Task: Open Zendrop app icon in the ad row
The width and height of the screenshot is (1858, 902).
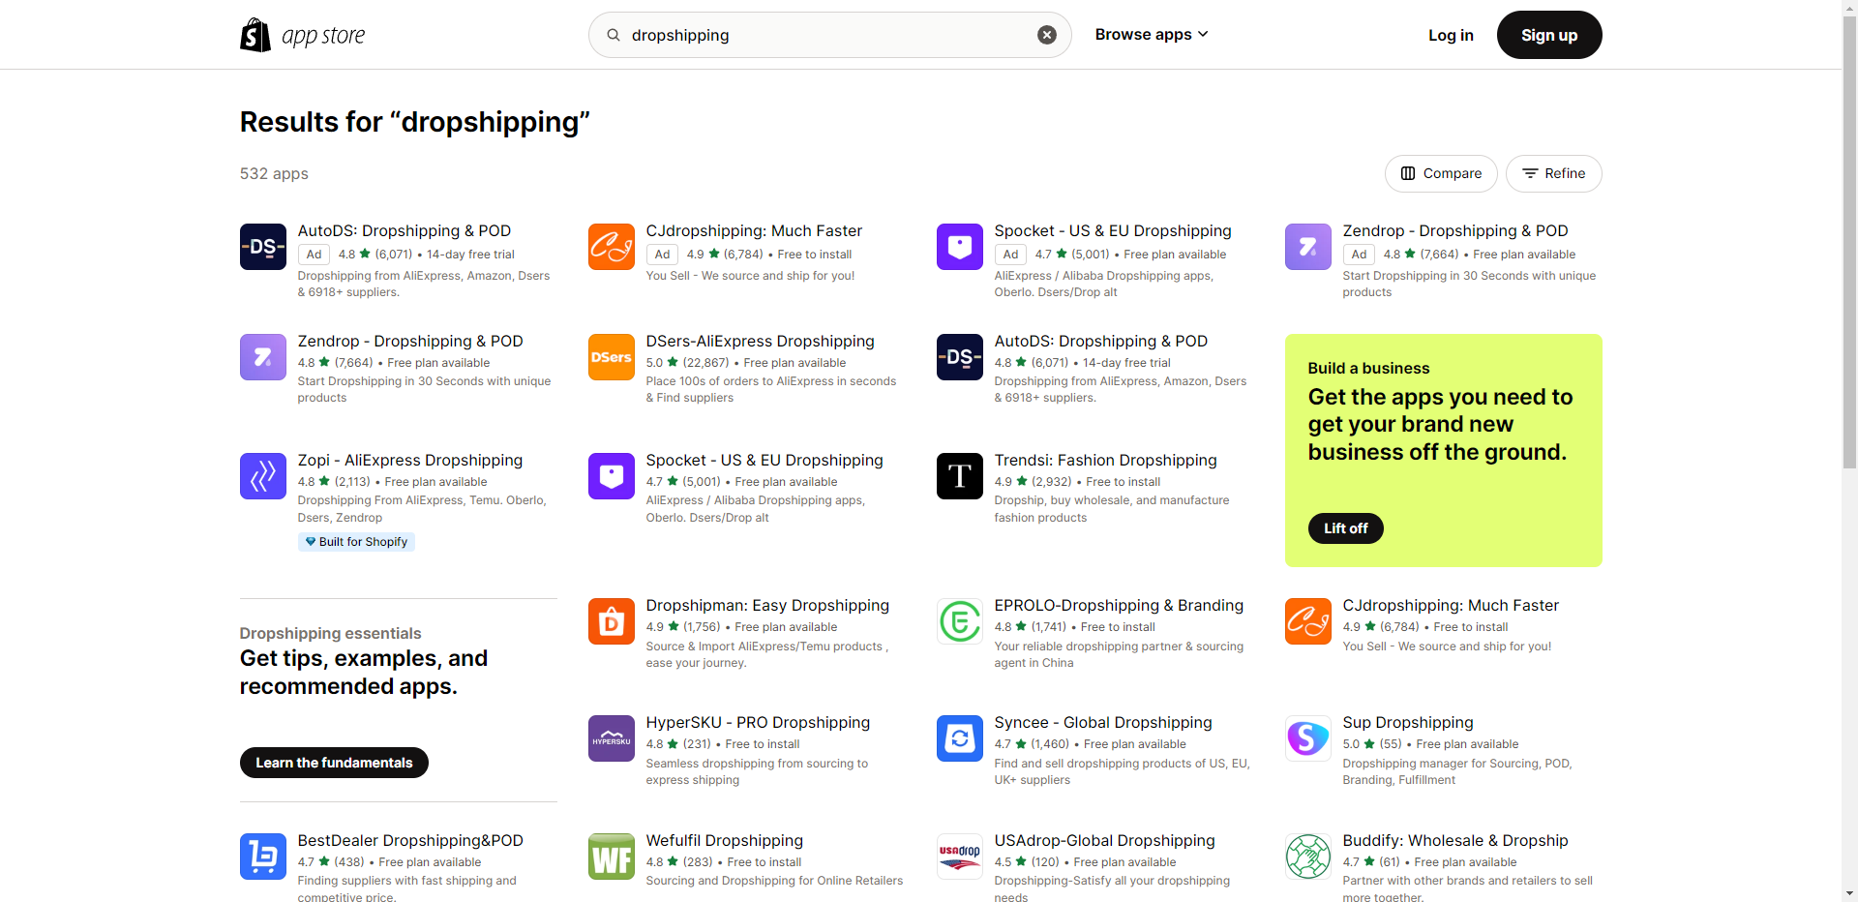Action: tap(1308, 247)
